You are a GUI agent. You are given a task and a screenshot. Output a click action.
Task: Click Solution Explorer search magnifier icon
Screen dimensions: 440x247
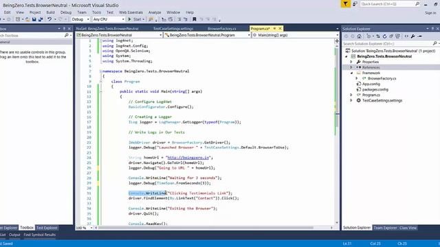point(434,43)
